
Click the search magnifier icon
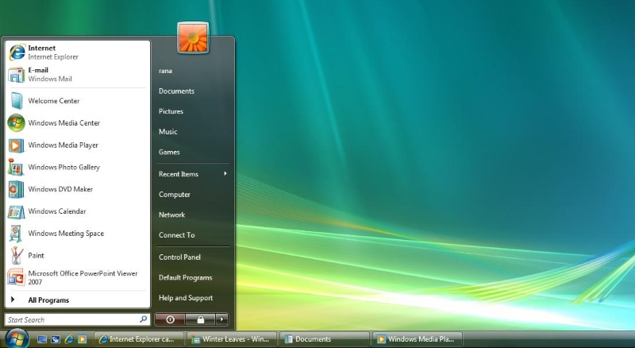[144, 319]
